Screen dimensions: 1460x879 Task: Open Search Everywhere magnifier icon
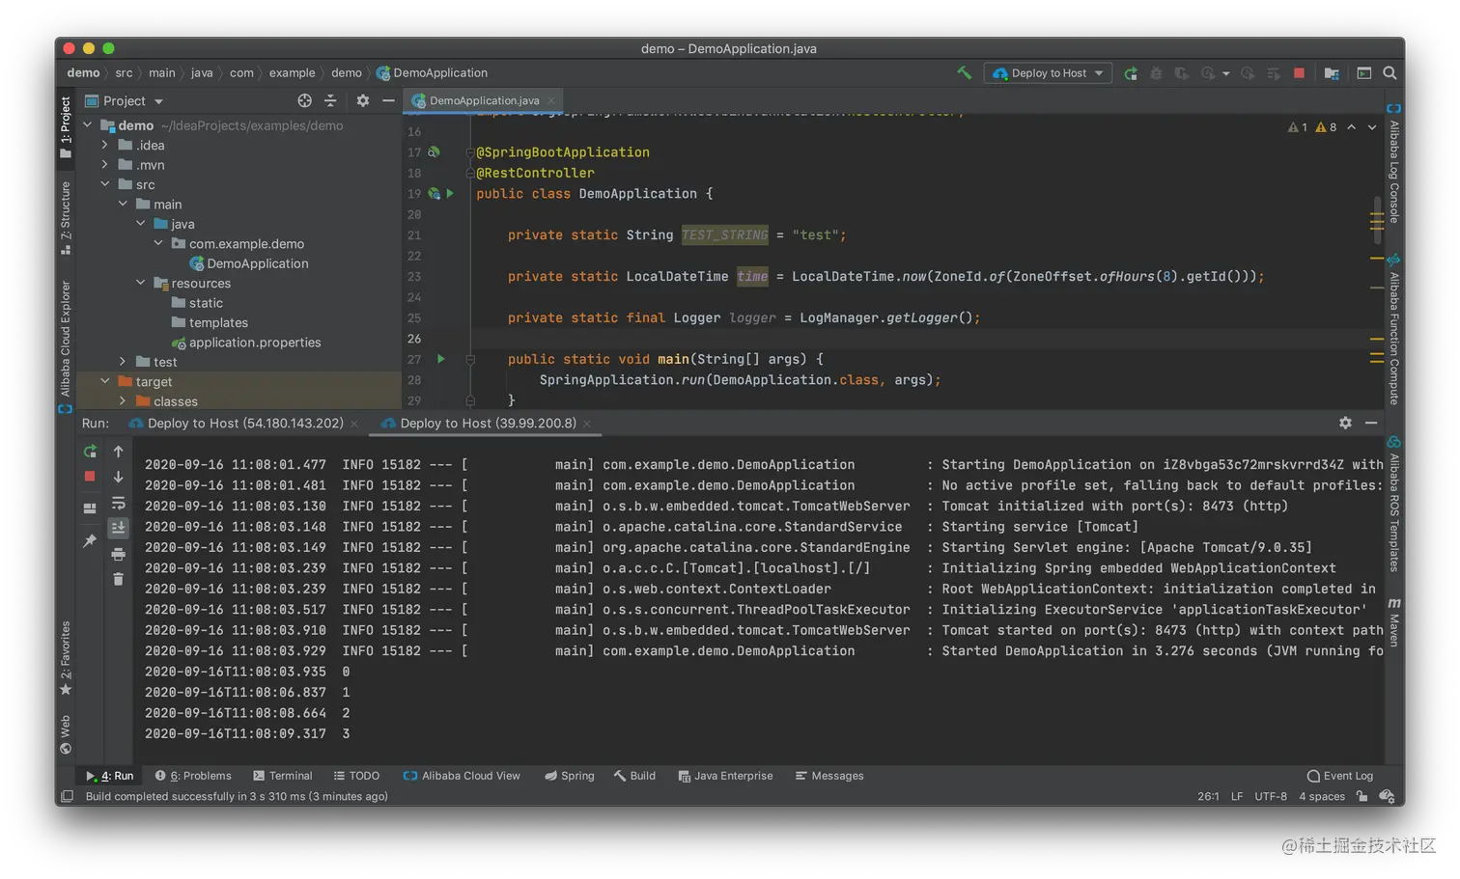pyautogui.click(x=1390, y=73)
